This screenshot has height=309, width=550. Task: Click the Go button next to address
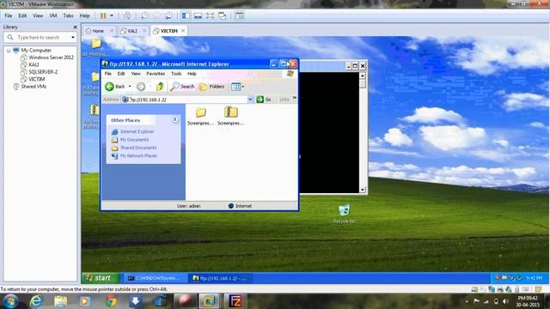coord(264,100)
